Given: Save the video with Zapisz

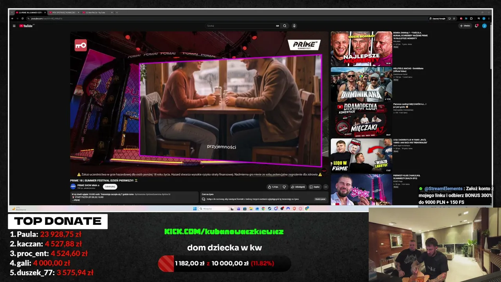Looking at the screenshot, I should pos(314,187).
